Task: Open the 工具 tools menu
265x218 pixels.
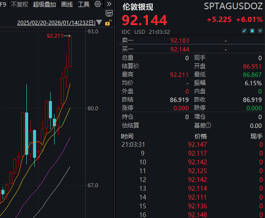Action: pyautogui.click(x=84, y=4)
